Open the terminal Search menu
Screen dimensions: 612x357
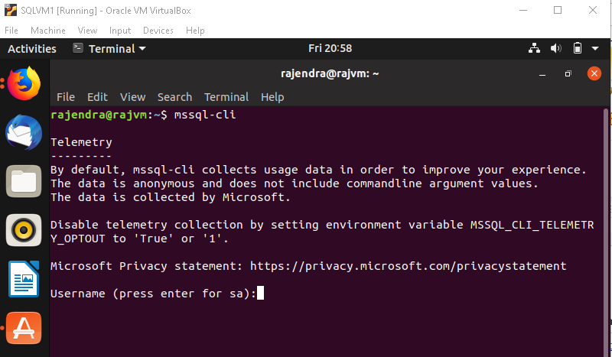coord(174,97)
